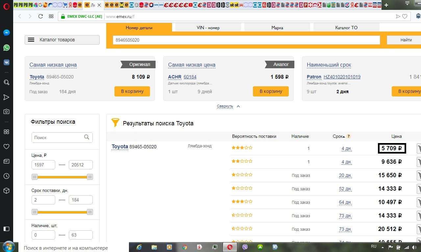Open WhatsApp in the Opera sidebar
This screenshot has width=421, height=252.
click(x=6, y=48)
